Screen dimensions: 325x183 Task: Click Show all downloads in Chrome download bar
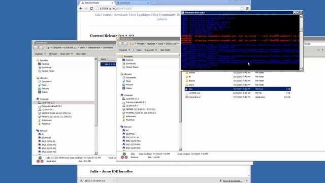(x=232, y=181)
